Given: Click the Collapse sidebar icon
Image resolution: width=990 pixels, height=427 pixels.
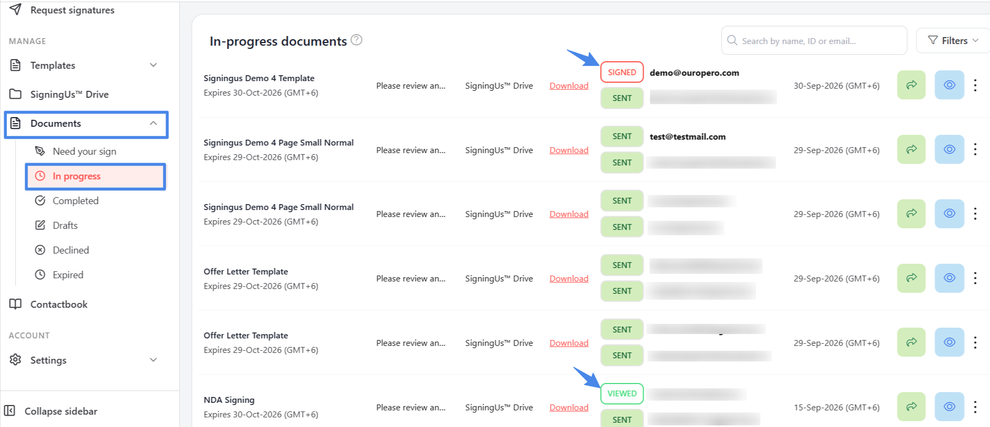Looking at the screenshot, I should pyautogui.click(x=10, y=411).
